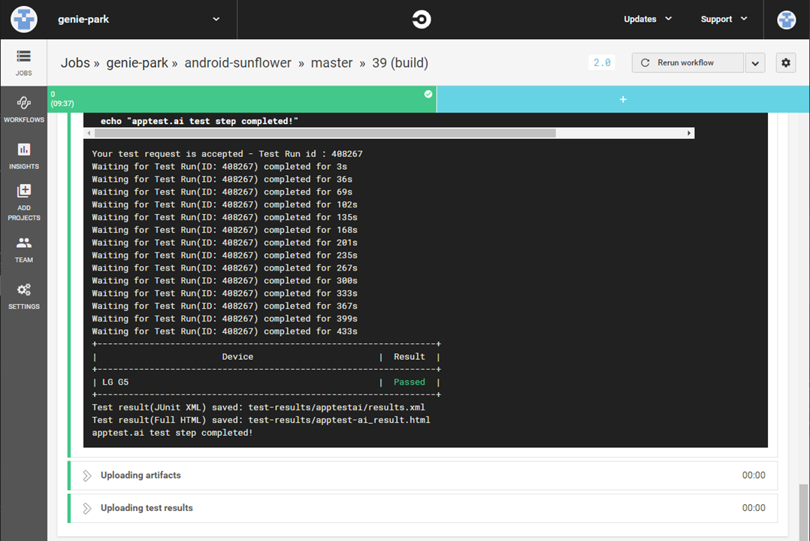Click the log line 'completed for 399s'
The width and height of the screenshot is (810, 541).
click(x=225, y=319)
